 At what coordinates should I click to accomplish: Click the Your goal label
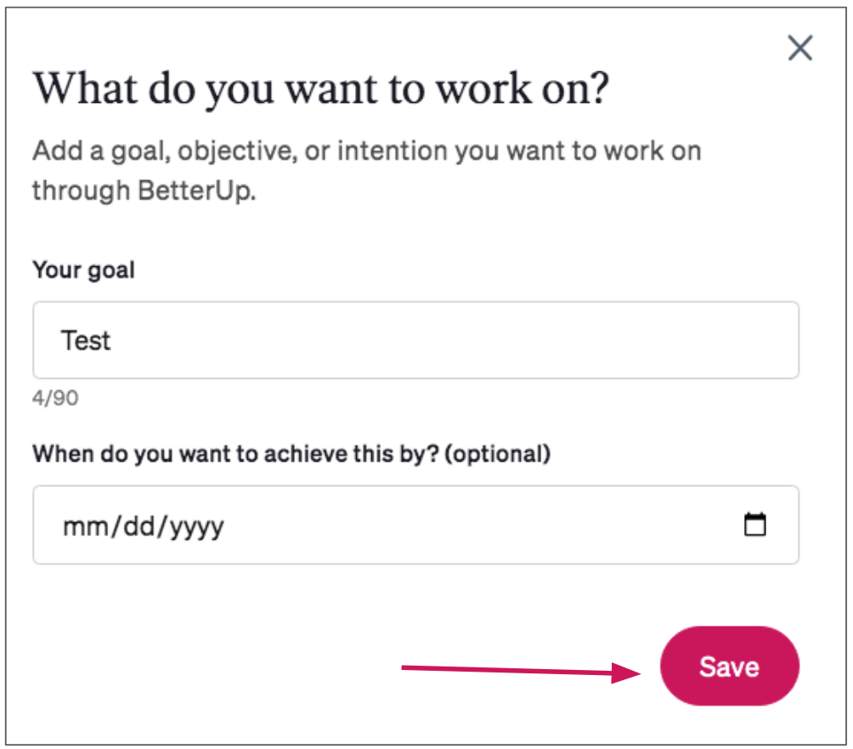click(x=84, y=270)
